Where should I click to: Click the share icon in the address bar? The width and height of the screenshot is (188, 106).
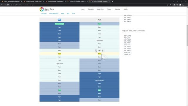(x=167, y=5)
